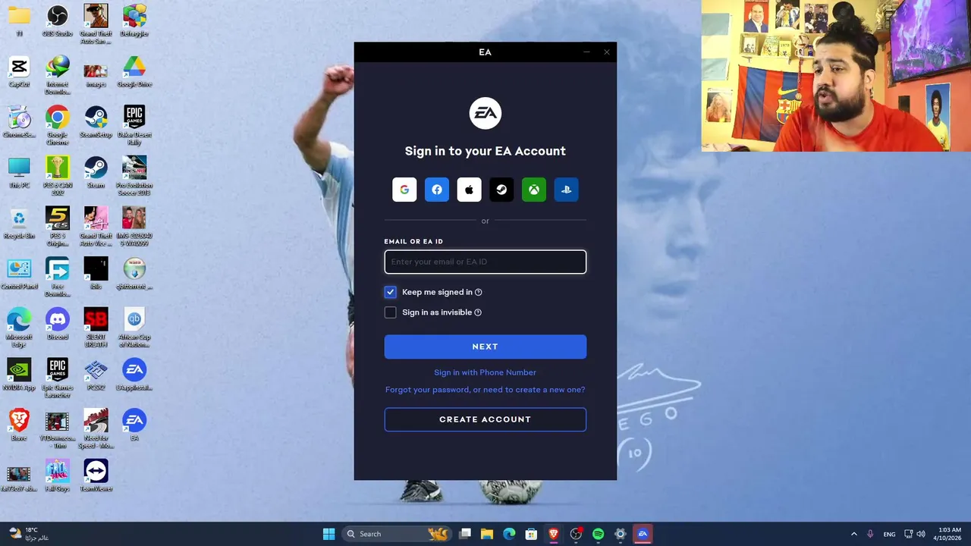Click the CREATE ACCOUNT button
Image resolution: width=971 pixels, height=546 pixels.
pos(485,419)
